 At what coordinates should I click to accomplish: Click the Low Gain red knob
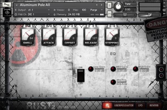(91, 69)
